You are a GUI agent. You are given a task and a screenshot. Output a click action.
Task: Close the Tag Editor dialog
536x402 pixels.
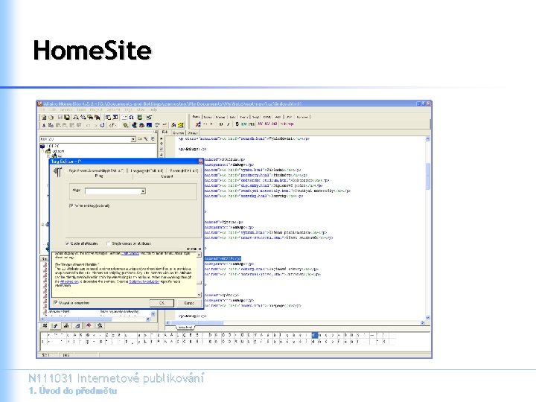coord(201,161)
